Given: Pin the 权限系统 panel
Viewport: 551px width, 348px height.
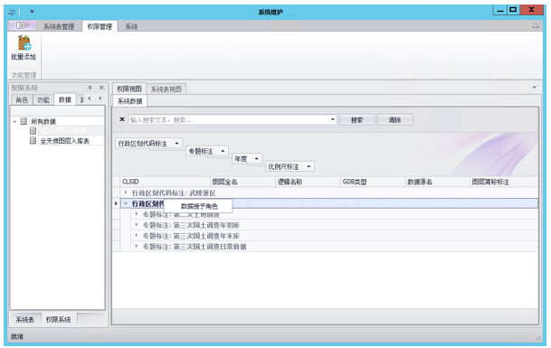Looking at the screenshot, I should point(90,88).
